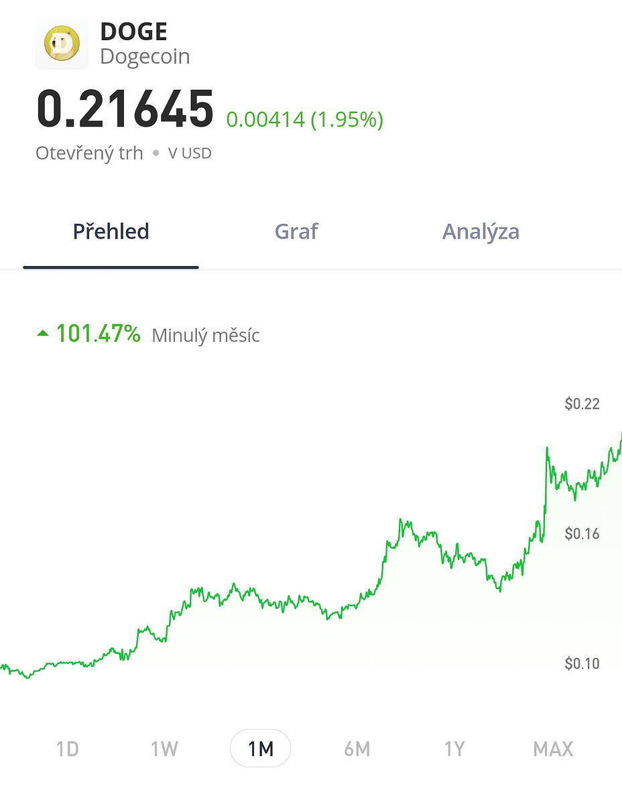Choose the 6M chart period
The height and width of the screenshot is (804, 622).
(357, 748)
